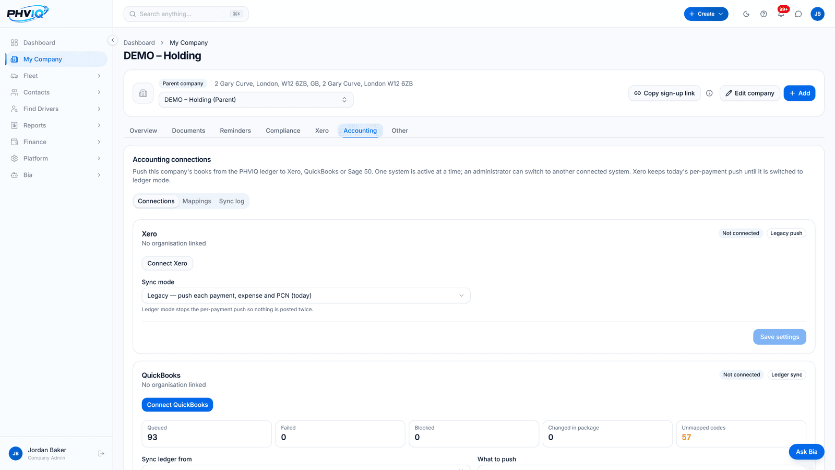
Task: Log out using the sidebar exit icon
Action: coord(101,454)
